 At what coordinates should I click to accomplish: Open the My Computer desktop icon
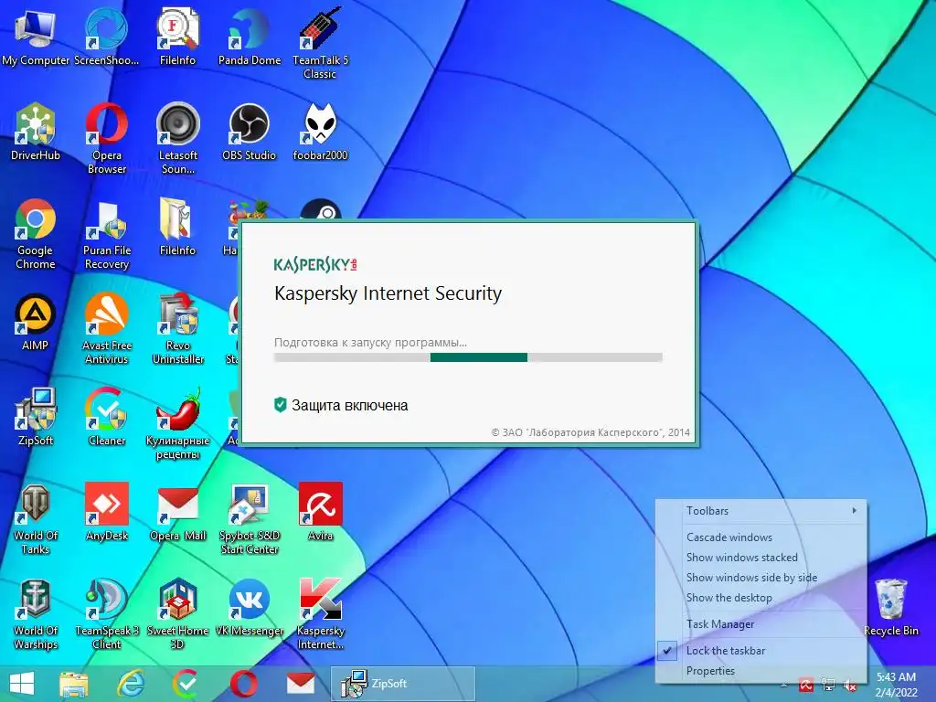[x=35, y=37]
